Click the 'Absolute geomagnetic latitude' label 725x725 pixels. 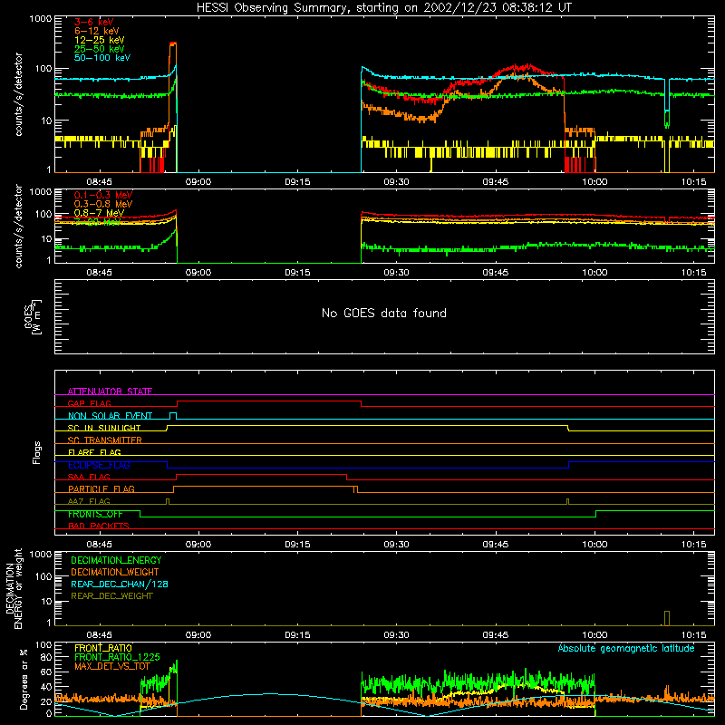point(626,648)
